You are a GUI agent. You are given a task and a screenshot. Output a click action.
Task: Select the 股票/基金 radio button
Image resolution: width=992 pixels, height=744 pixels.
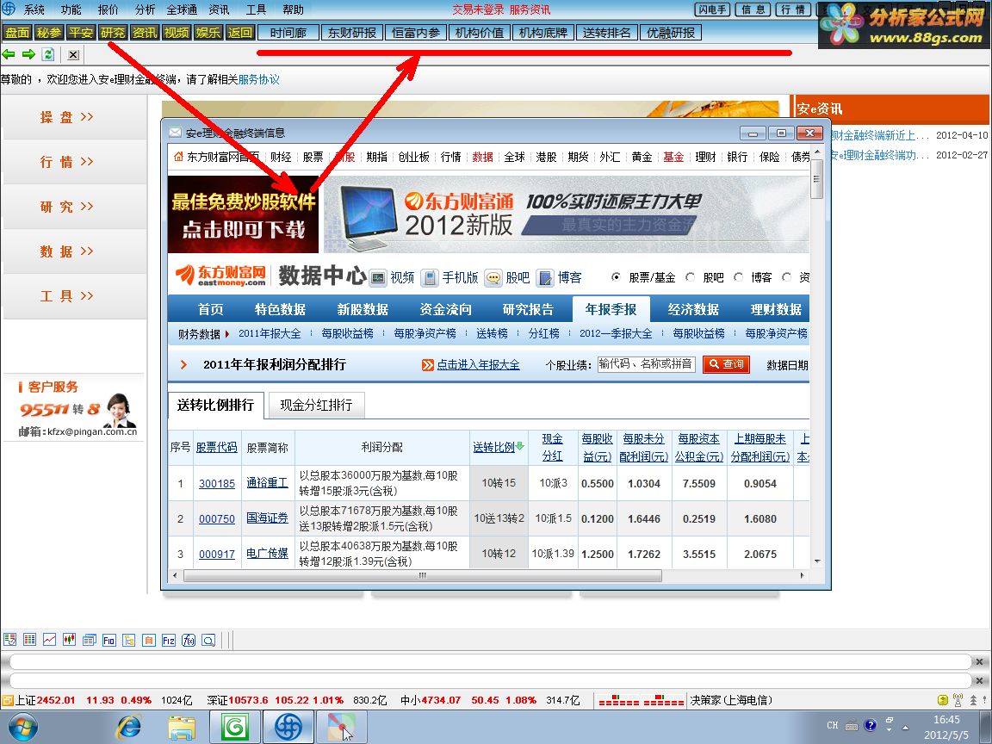tap(617, 277)
